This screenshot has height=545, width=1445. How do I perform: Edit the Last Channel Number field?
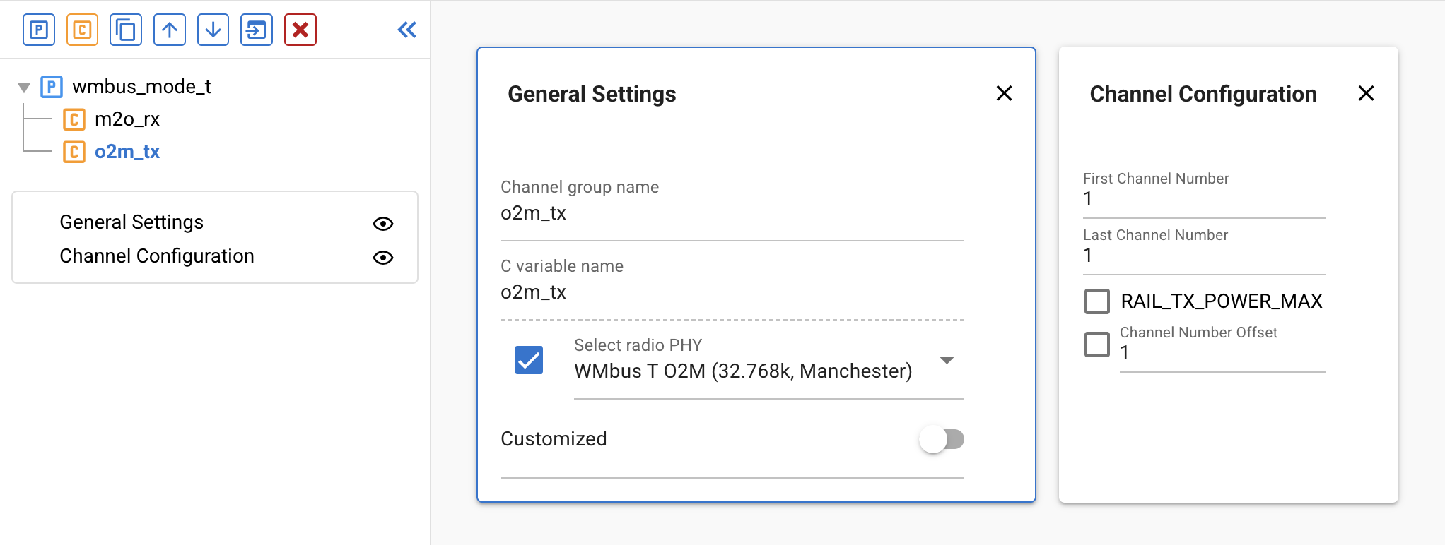click(1205, 256)
